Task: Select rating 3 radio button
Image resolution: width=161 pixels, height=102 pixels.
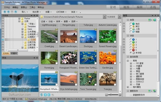Action: pyautogui.click(x=130, y=45)
